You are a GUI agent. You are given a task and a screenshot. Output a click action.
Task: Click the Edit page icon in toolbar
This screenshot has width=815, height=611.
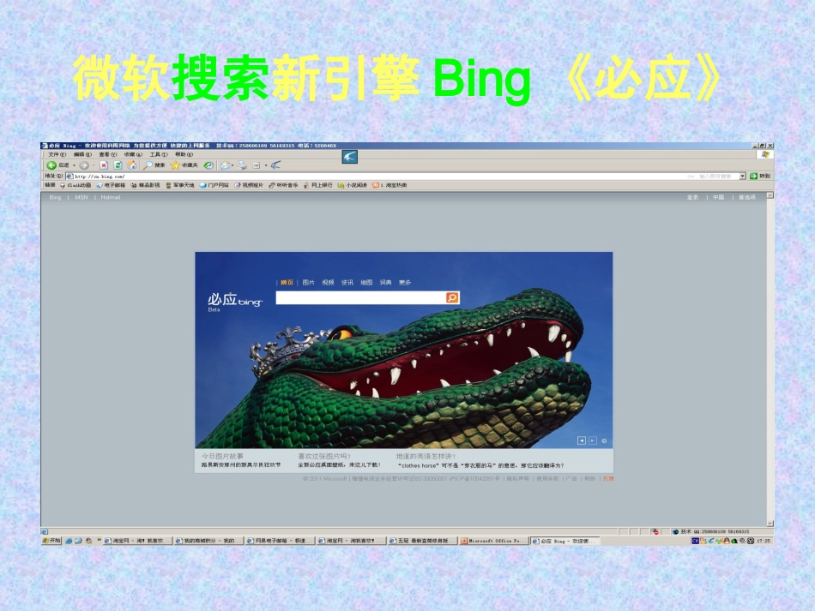(257, 165)
